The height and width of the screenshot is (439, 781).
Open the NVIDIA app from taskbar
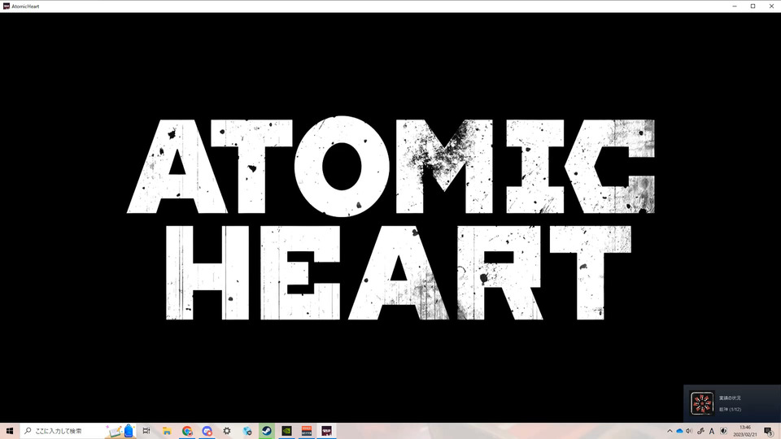(287, 431)
